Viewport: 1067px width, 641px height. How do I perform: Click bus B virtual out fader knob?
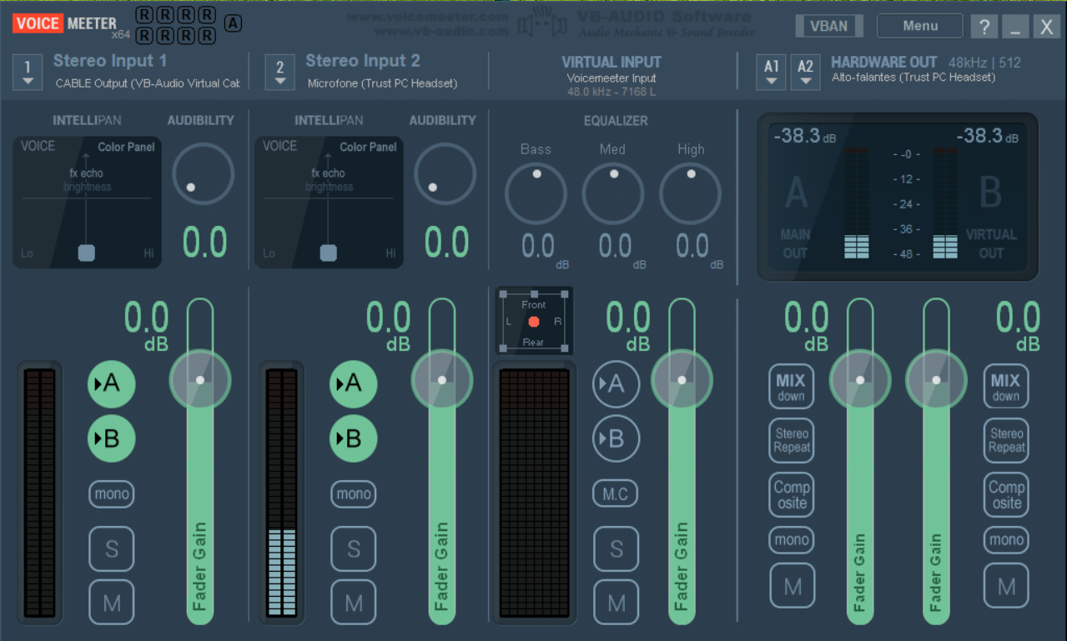pyautogui.click(x=936, y=380)
